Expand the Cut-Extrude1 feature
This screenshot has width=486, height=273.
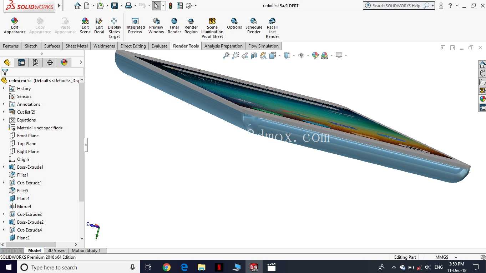tap(4, 183)
